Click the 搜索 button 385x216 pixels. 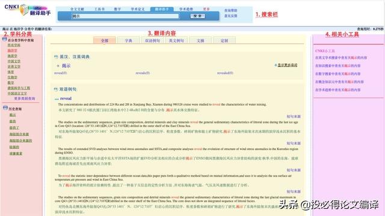(x=198, y=16)
